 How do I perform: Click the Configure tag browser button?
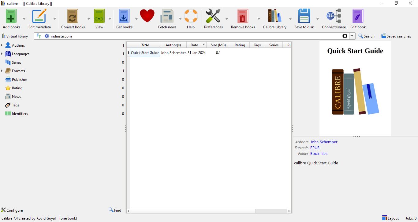point(12,210)
